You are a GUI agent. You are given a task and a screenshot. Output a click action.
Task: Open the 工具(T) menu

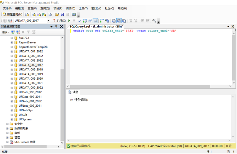tap(83, 8)
